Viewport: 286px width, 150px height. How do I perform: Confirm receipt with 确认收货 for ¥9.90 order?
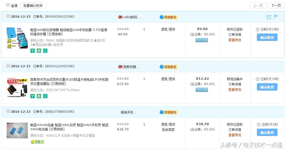267,37
